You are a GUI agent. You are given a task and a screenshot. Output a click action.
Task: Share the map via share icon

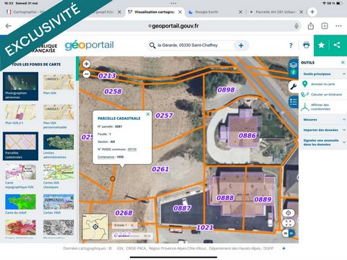[x=337, y=45]
